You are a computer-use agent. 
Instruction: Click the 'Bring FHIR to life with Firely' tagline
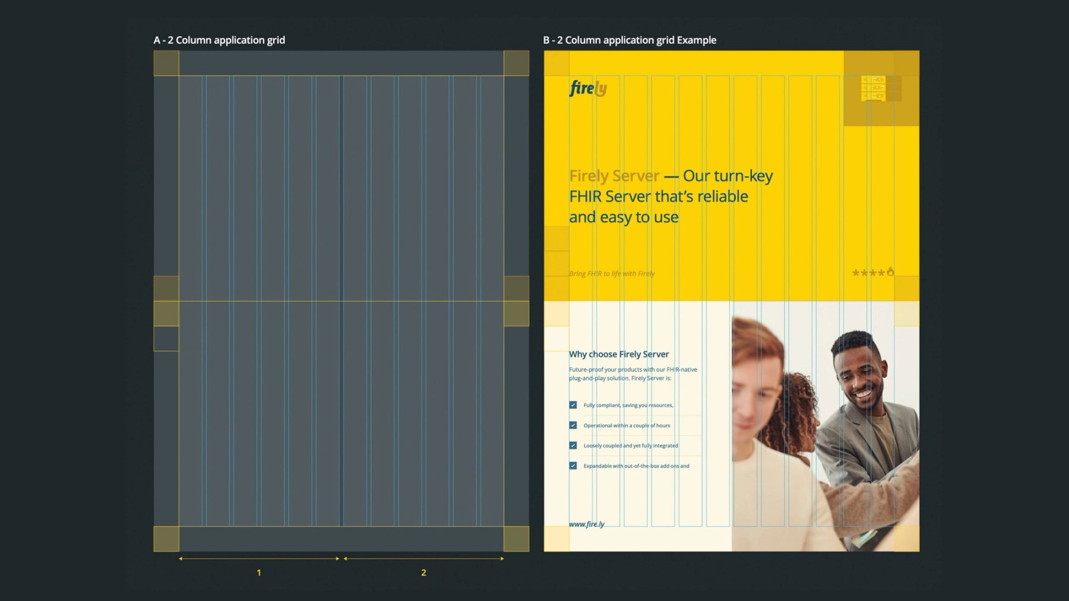[612, 274]
